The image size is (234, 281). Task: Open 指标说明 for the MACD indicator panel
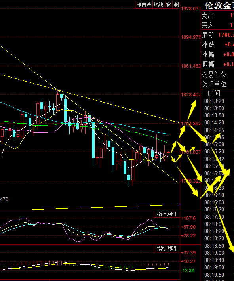click(167, 249)
